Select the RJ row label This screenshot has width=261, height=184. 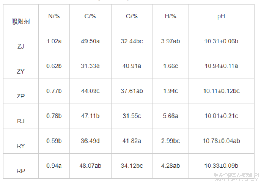pos(21,121)
